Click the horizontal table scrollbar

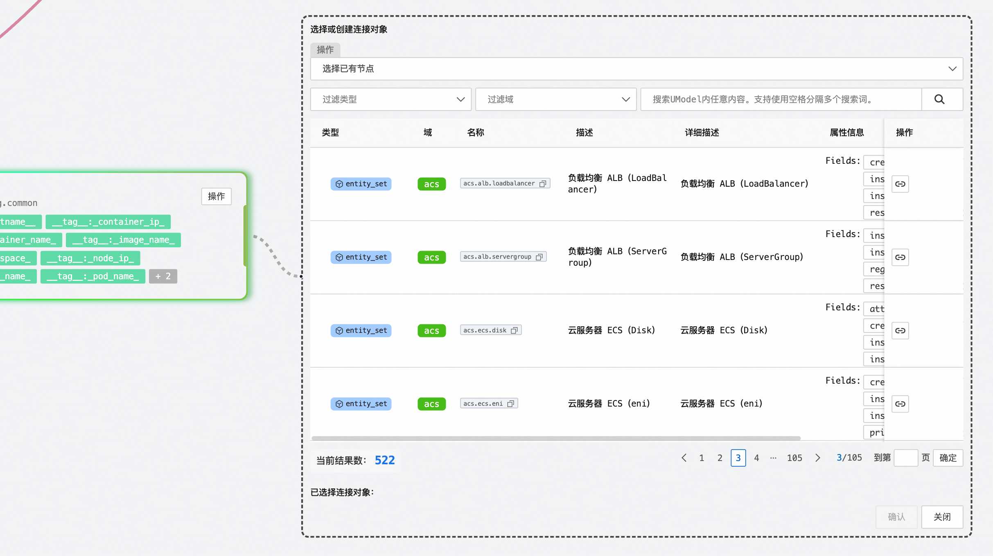click(556, 438)
